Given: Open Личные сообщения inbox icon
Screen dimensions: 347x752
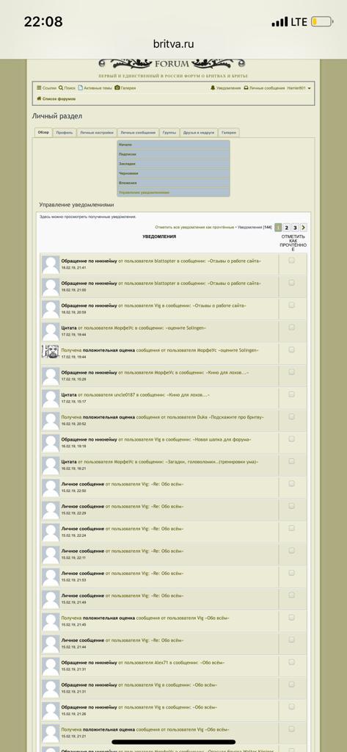Looking at the screenshot, I should click(246, 88).
